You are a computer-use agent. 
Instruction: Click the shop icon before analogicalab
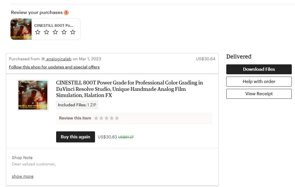coord(43,59)
